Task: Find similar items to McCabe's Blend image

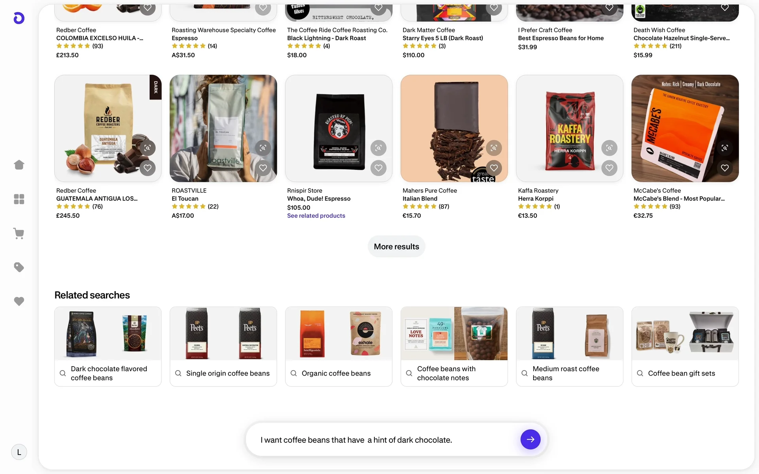Action: [x=725, y=148]
